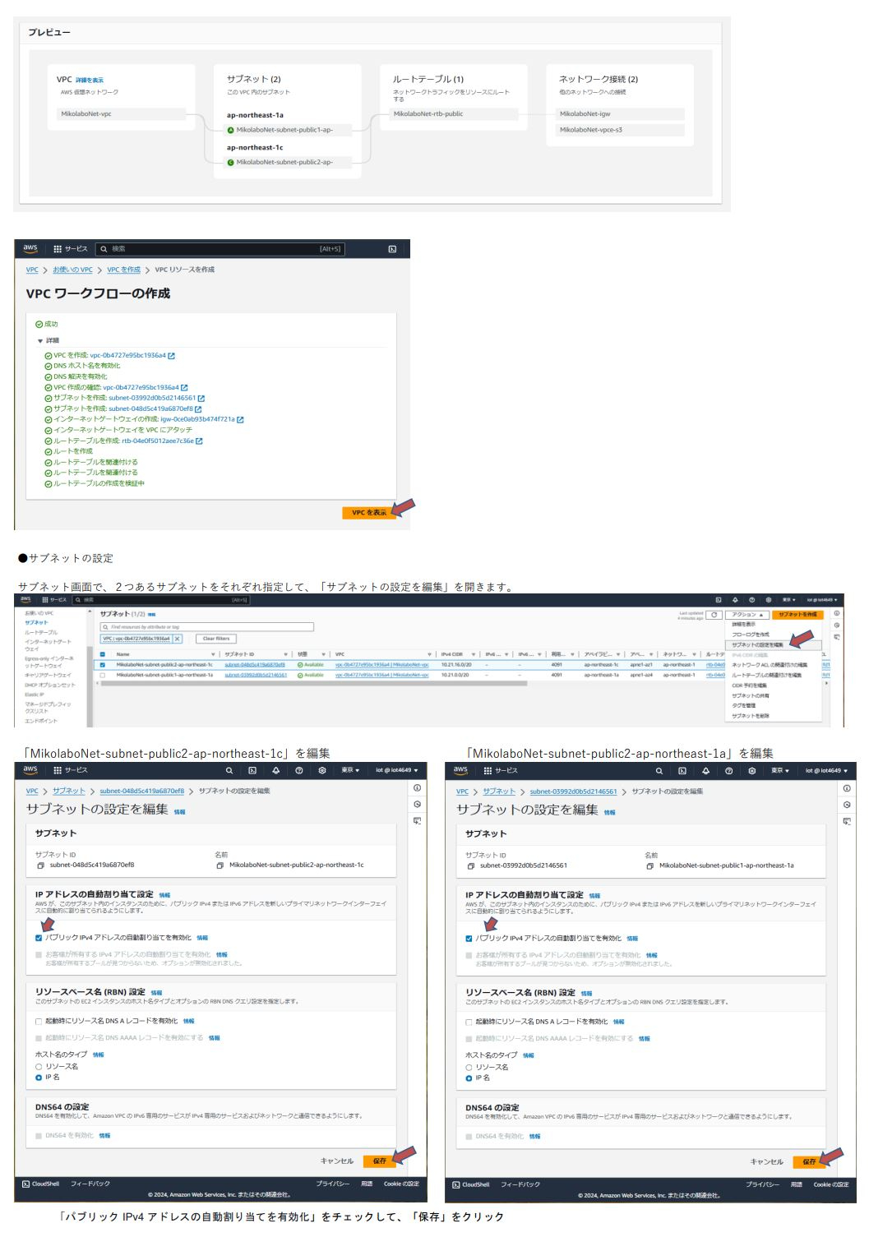
Task: Copy name MikolaboNet-subnet-public1-ap-northeast-1a via copy icon
Action: click(650, 866)
